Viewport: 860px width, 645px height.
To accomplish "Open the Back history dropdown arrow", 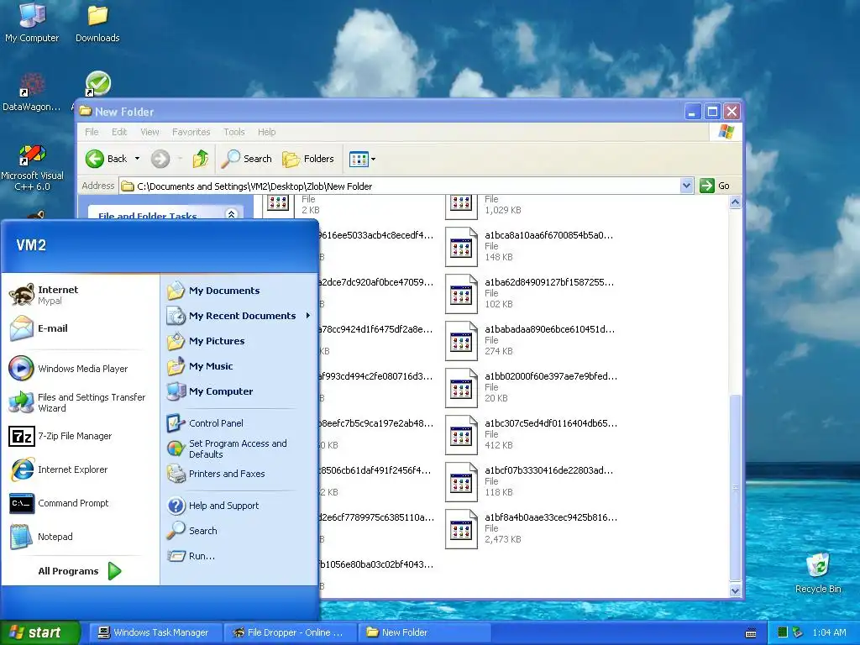I will click(x=137, y=159).
